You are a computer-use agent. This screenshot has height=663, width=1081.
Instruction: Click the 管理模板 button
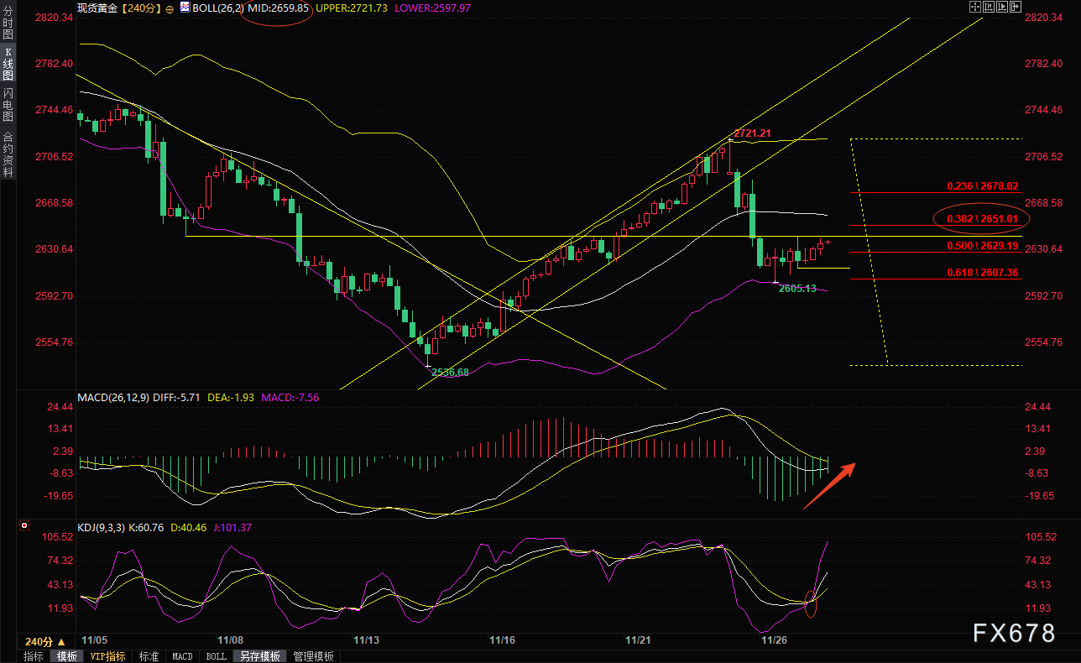point(313,656)
